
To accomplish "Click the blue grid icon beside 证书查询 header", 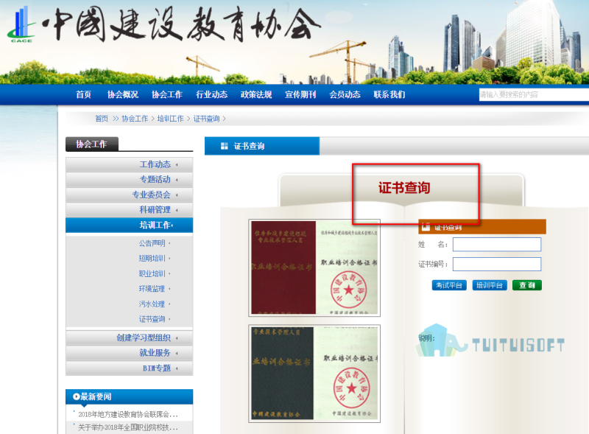I will [222, 145].
